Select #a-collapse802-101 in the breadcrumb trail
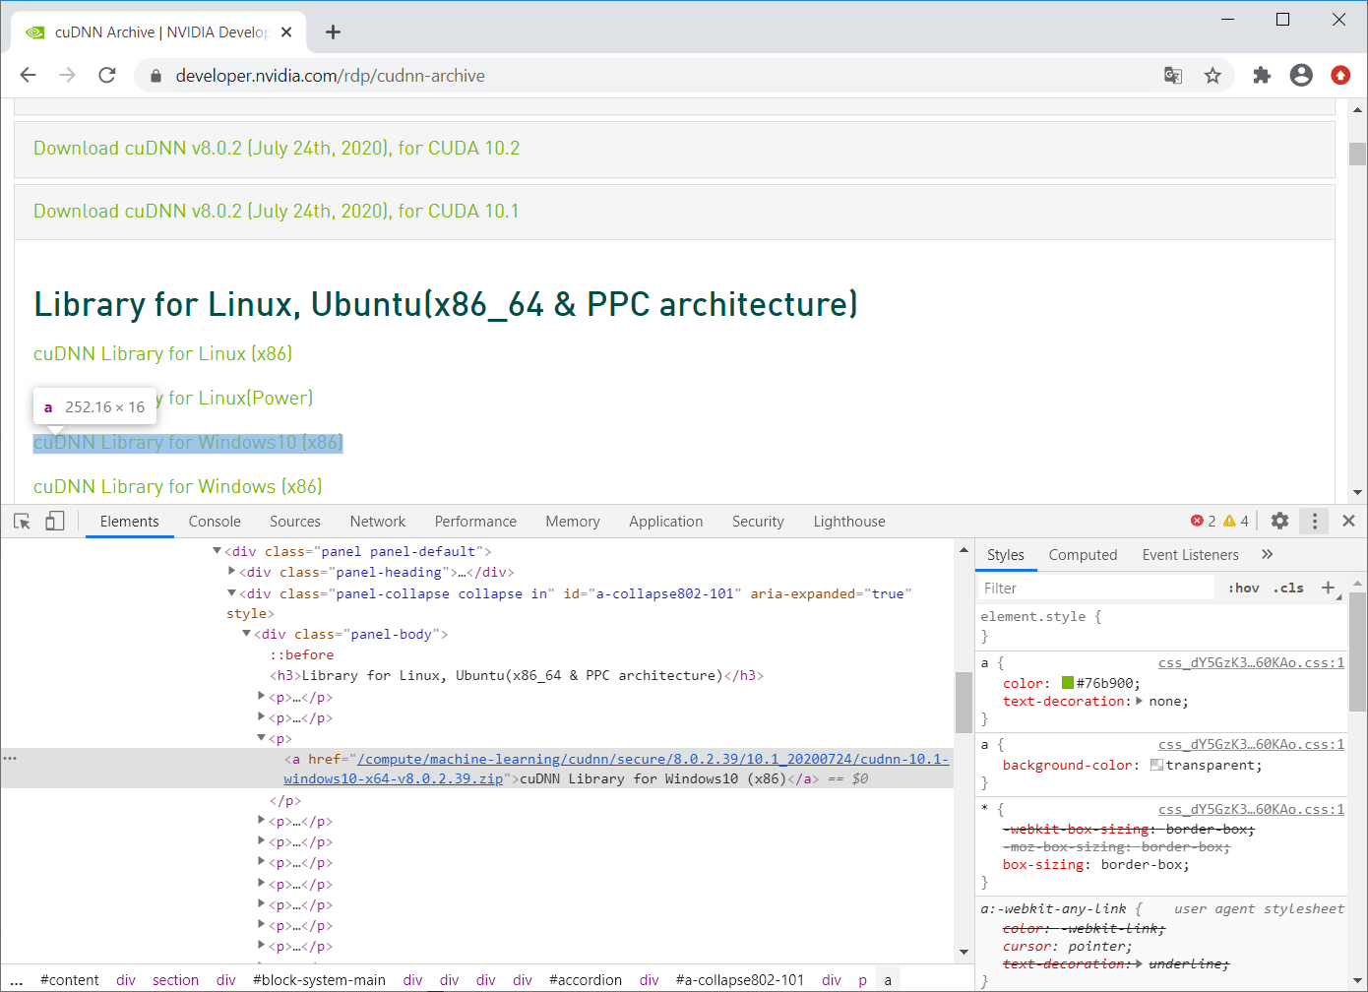This screenshot has width=1368, height=992. (740, 980)
